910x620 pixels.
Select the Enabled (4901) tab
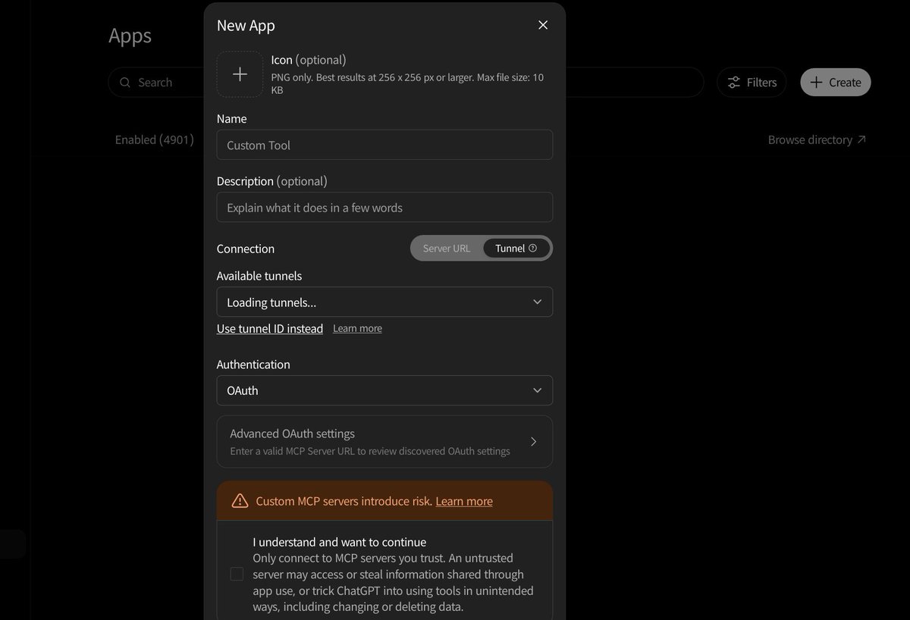point(155,139)
